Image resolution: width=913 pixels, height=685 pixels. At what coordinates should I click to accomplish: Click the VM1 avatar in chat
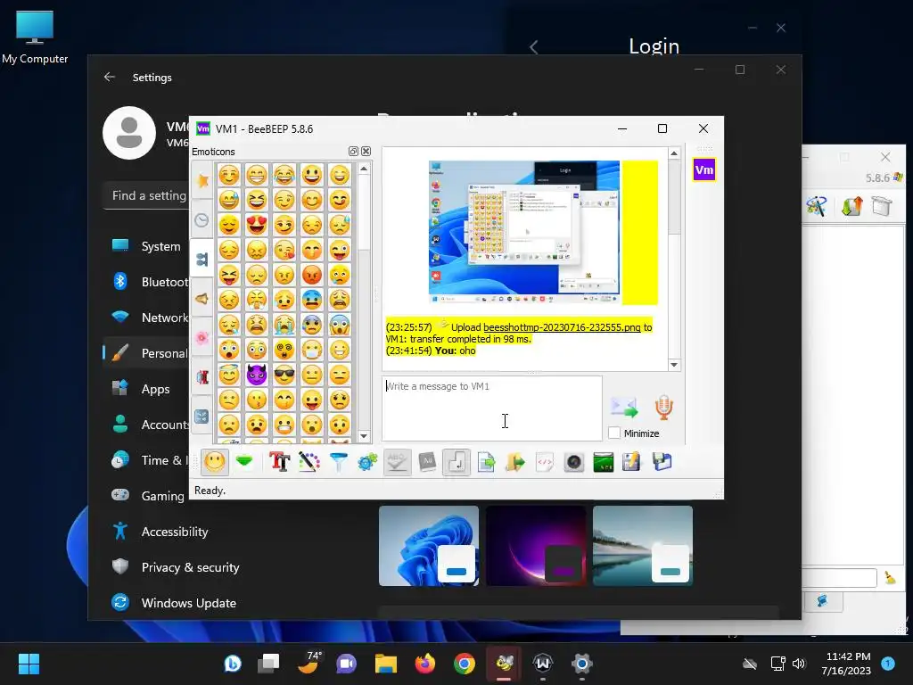[704, 170]
